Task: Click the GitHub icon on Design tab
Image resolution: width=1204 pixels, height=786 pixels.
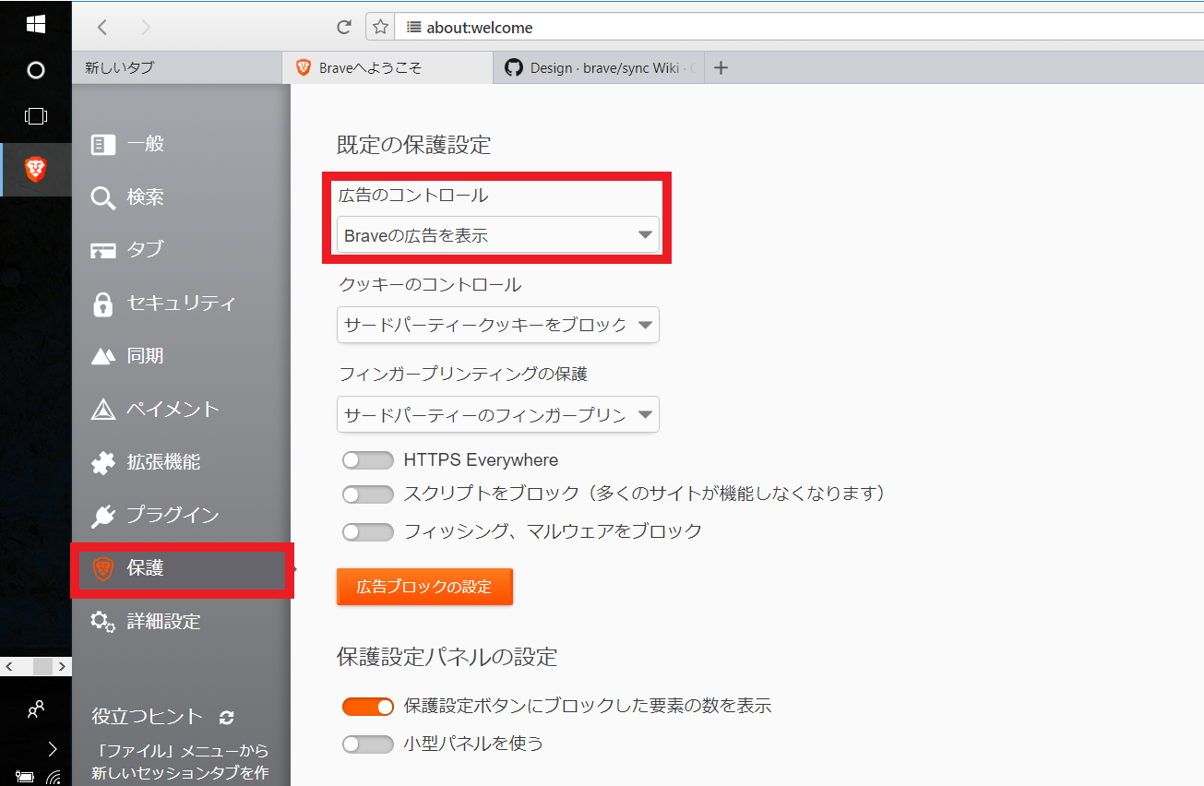Action: [x=514, y=67]
